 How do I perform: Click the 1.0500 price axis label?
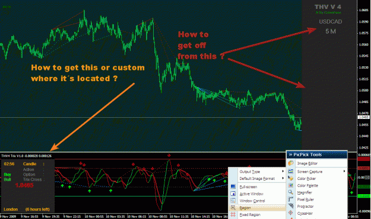(x=364, y=91)
